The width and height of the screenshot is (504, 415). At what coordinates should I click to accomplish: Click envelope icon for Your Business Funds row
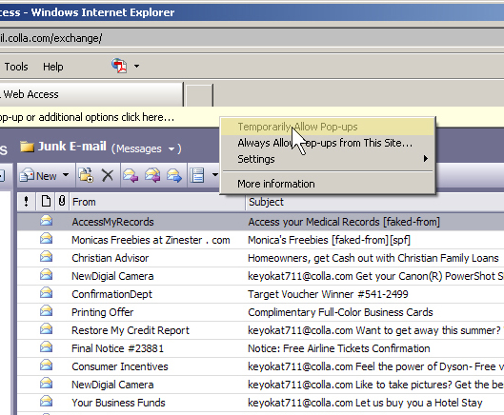point(47,402)
